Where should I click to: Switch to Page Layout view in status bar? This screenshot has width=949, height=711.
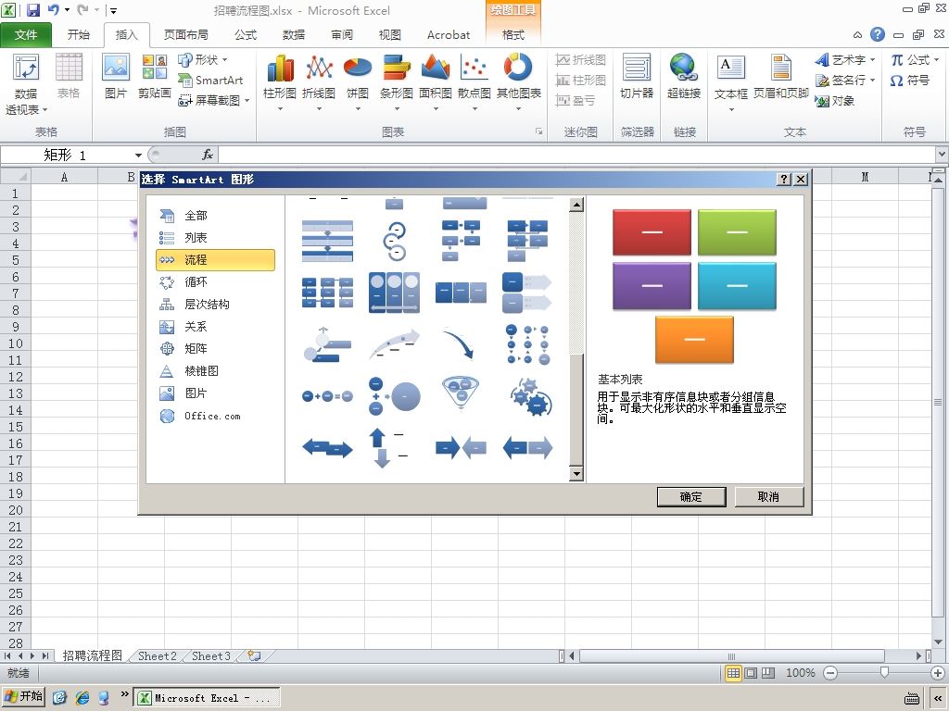751,673
